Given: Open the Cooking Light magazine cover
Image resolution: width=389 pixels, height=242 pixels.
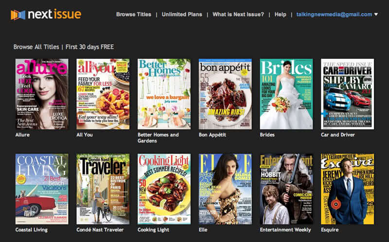Looking at the screenshot, I should (164, 189).
